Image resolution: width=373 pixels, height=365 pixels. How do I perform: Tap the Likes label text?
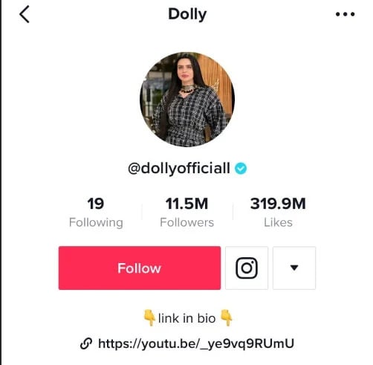click(278, 222)
